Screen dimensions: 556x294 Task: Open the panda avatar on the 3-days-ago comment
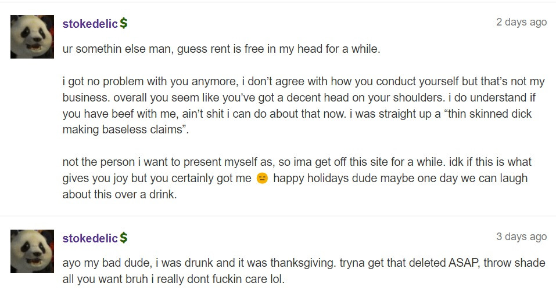[33, 251]
